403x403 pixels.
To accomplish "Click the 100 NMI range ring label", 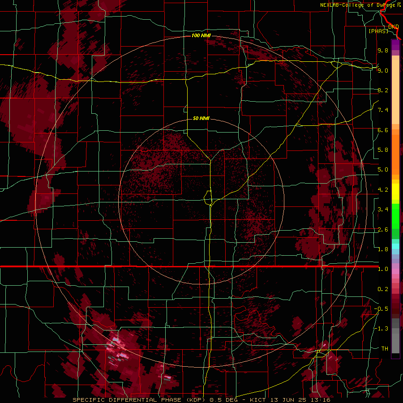I will click(201, 35).
